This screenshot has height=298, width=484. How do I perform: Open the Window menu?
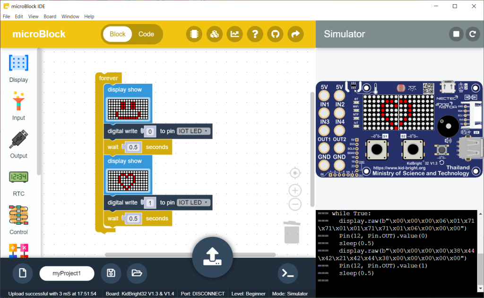(x=70, y=17)
